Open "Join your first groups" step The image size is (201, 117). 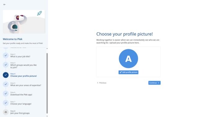click(x=20, y=113)
